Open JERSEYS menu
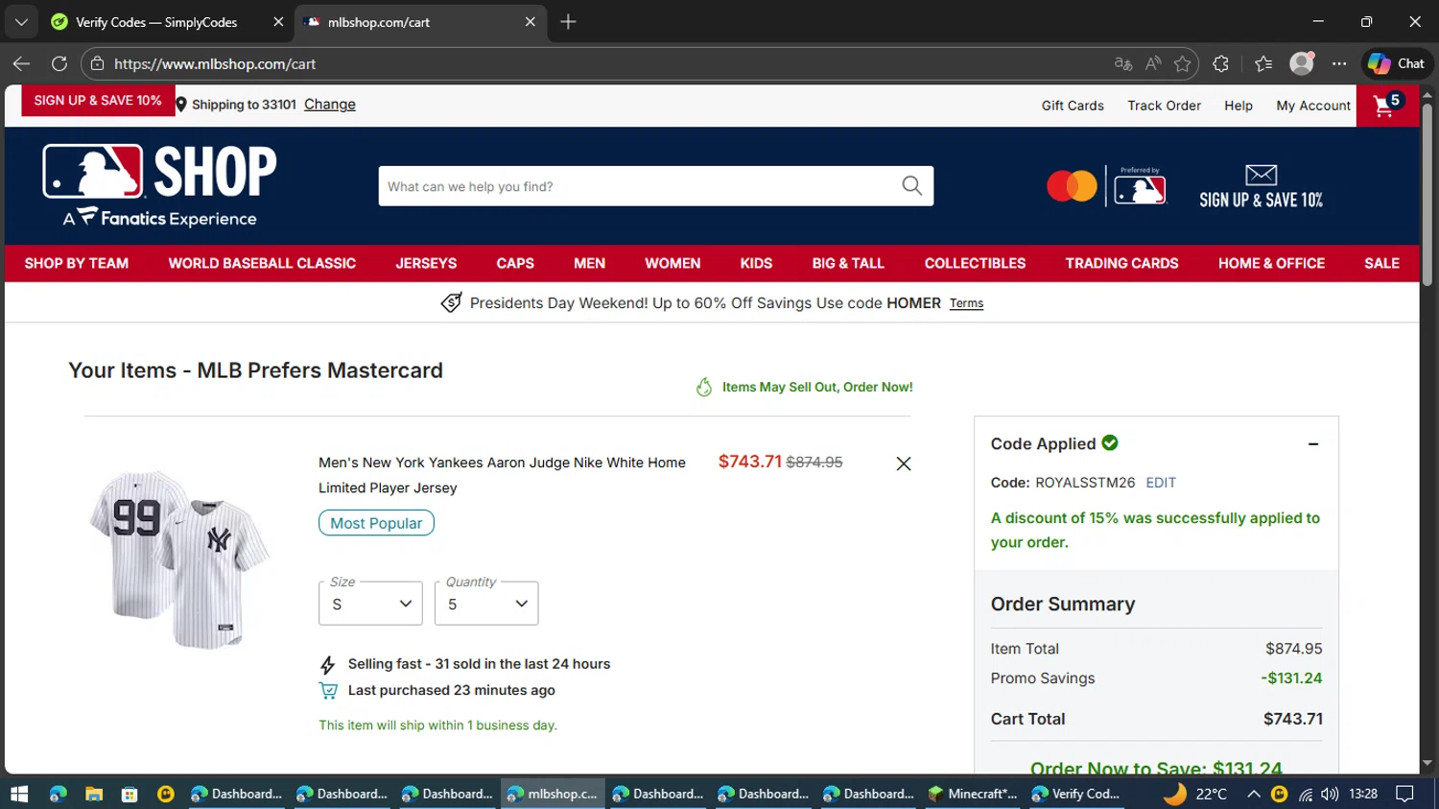Screen dimensions: 1439x809 [x=426, y=263]
